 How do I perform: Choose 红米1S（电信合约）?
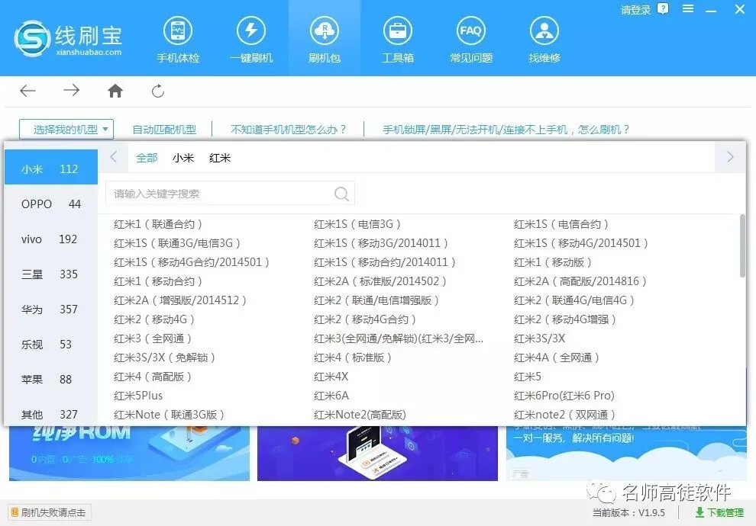(x=561, y=224)
